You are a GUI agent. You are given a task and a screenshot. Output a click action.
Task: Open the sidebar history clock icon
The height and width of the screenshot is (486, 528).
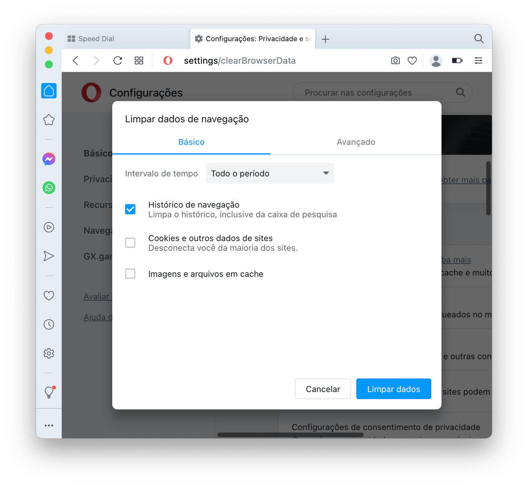click(49, 324)
